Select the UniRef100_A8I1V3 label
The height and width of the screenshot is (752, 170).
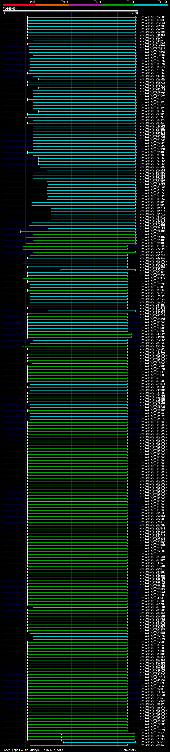coord(152,102)
